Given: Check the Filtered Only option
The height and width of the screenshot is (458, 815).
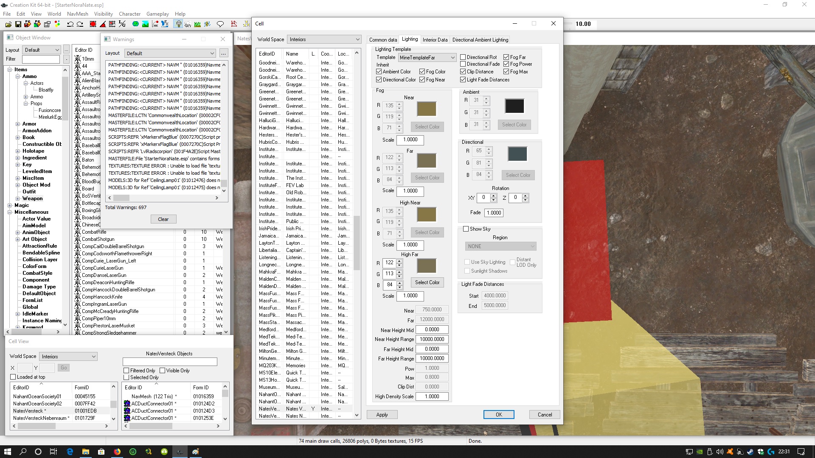Looking at the screenshot, I should coord(126,370).
